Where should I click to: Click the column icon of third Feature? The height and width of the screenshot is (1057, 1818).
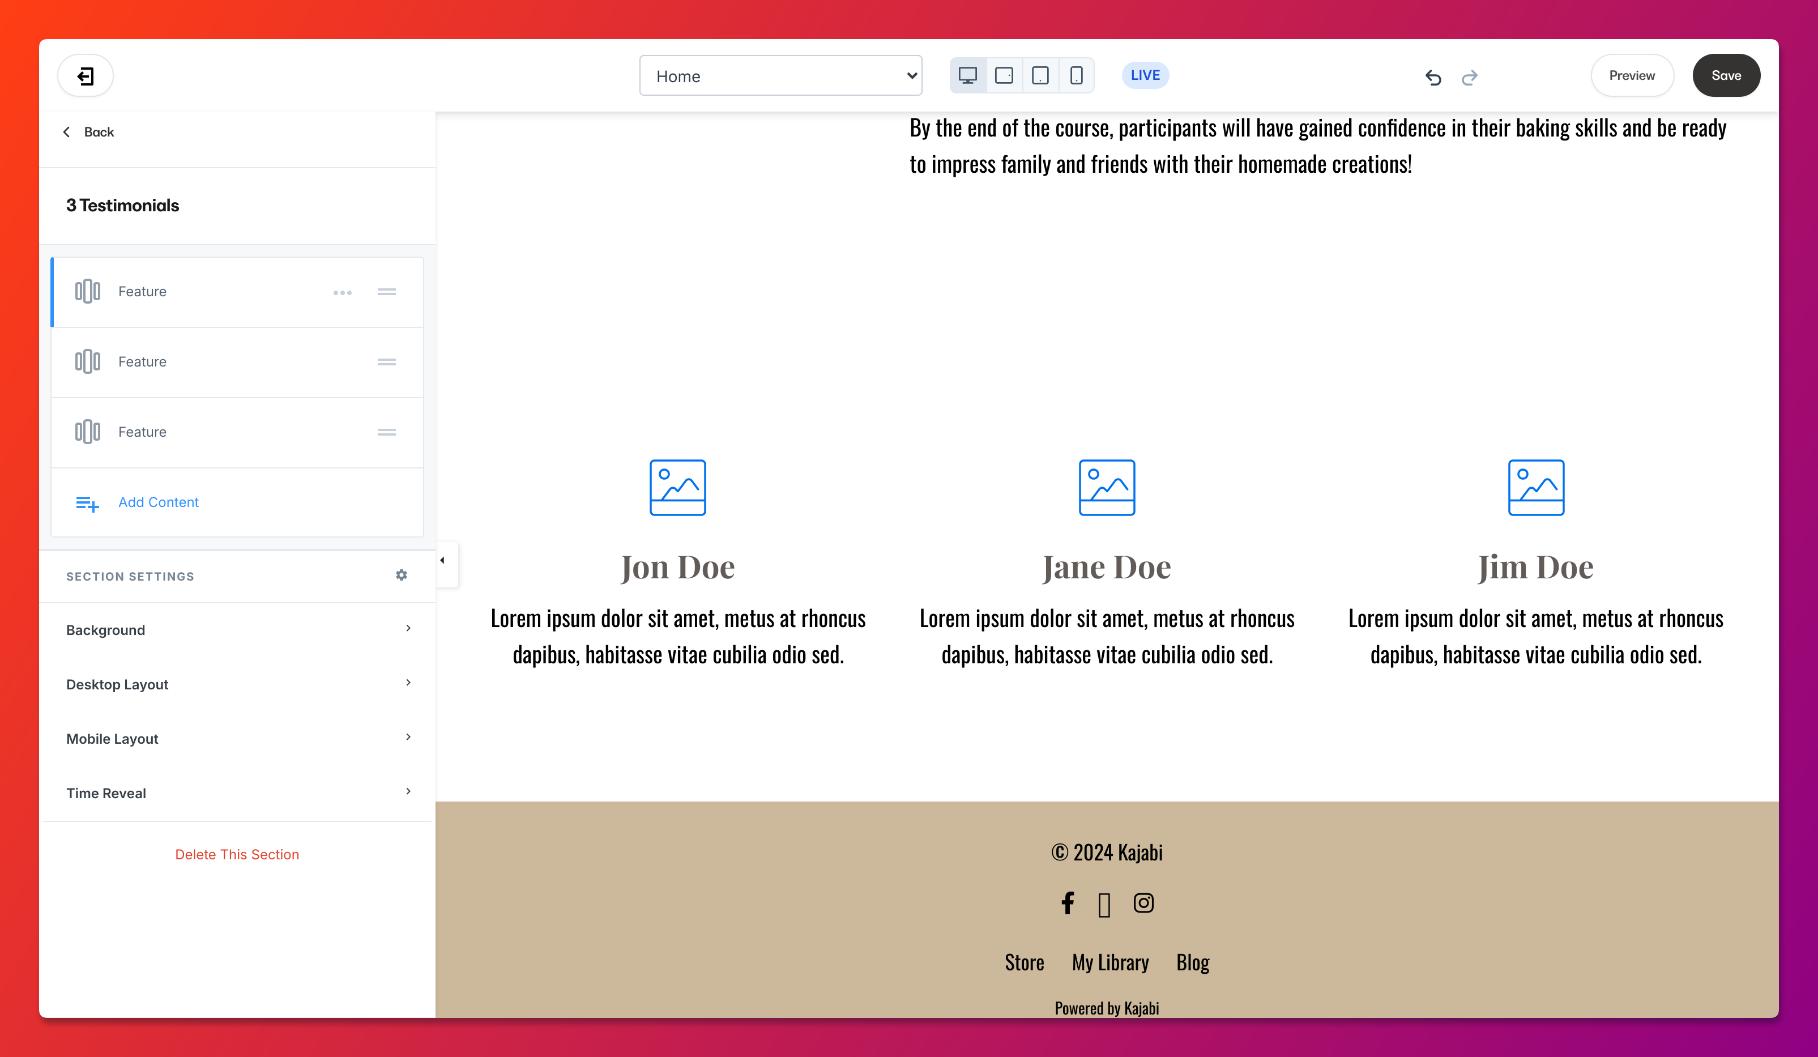[87, 432]
